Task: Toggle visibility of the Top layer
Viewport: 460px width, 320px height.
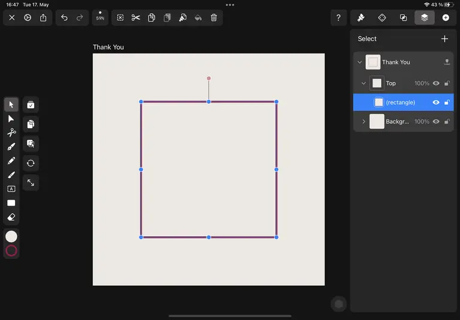Action: click(436, 83)
